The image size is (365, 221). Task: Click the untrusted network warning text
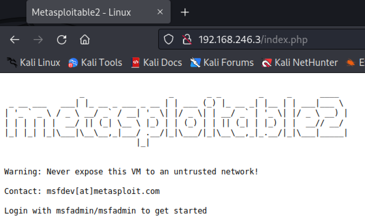131,171
